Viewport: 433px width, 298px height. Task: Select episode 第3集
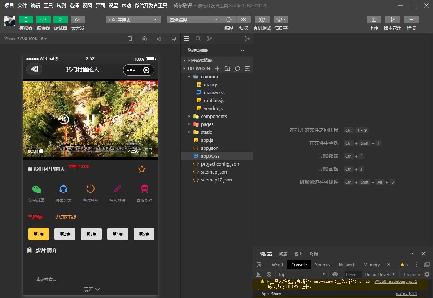tap(91, 234)
